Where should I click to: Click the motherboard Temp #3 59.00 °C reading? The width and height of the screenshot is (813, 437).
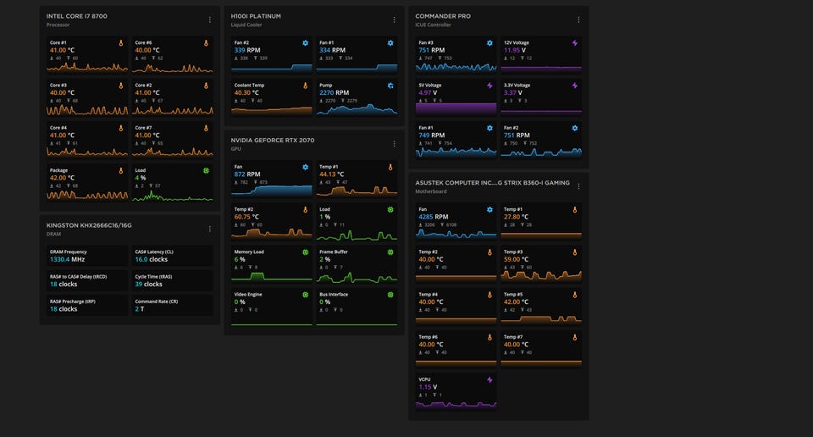click(516, 259)
